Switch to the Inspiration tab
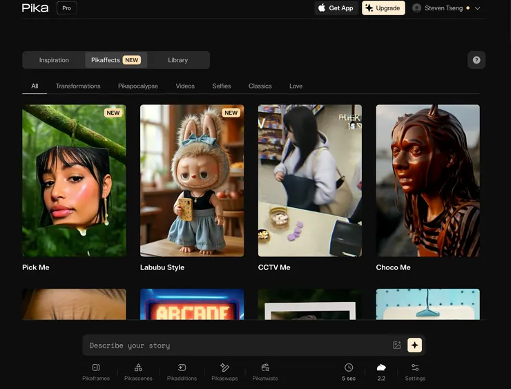Image resolution: width=511 pixels, height=389 pixels. 54,60
